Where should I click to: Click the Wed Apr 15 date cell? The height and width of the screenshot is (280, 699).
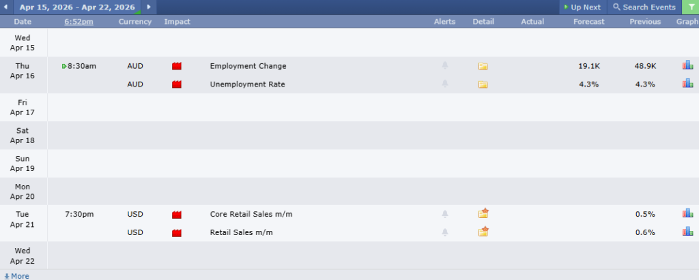(x=23, y=43)
